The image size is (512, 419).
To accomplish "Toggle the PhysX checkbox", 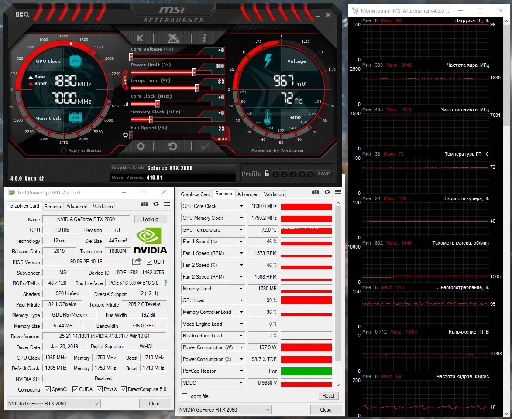I will coord(100,389).
